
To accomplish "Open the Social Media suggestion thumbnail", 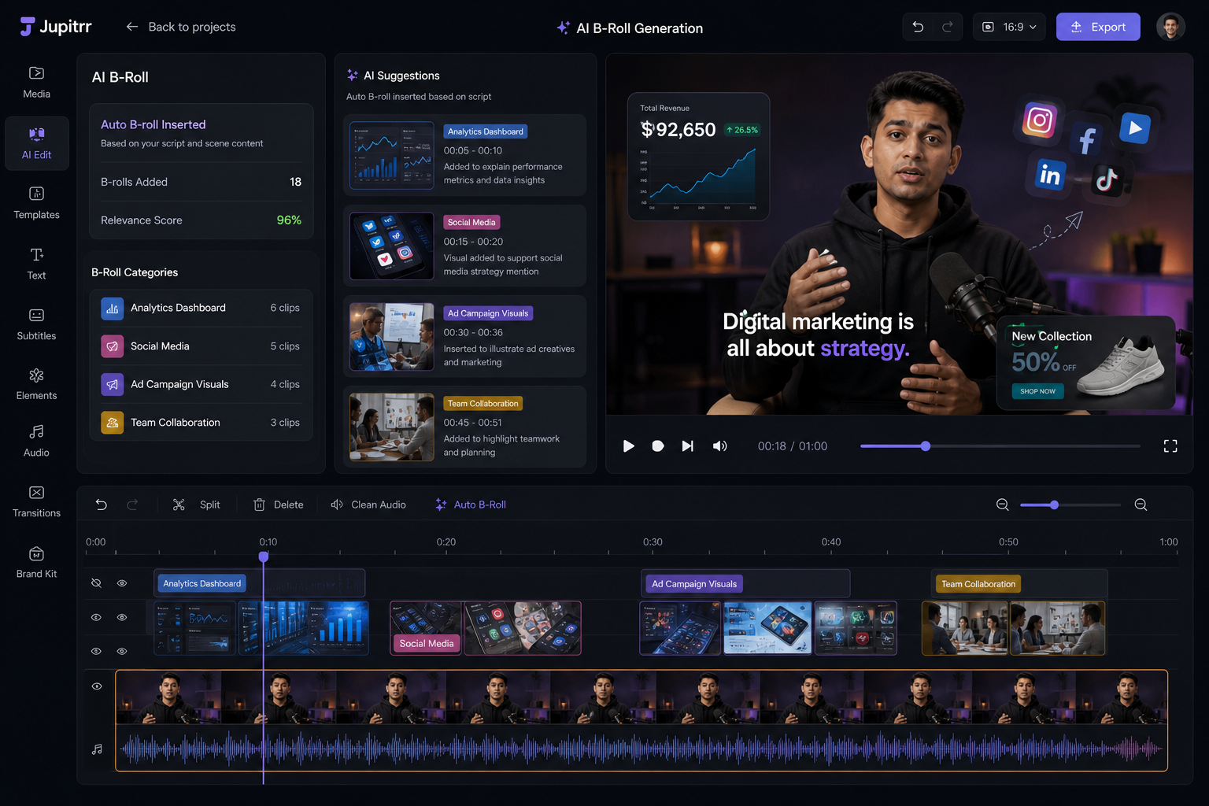I will click(x=392, y=246).
